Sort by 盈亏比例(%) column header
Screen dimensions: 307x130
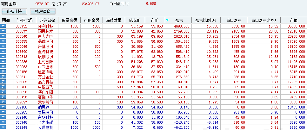click(206, 20)
